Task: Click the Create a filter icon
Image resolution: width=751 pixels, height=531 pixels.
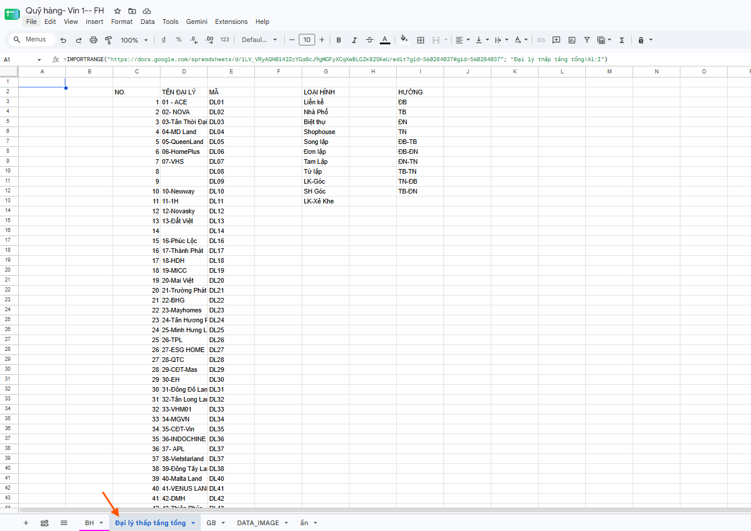Action: (x=586, y=40)
